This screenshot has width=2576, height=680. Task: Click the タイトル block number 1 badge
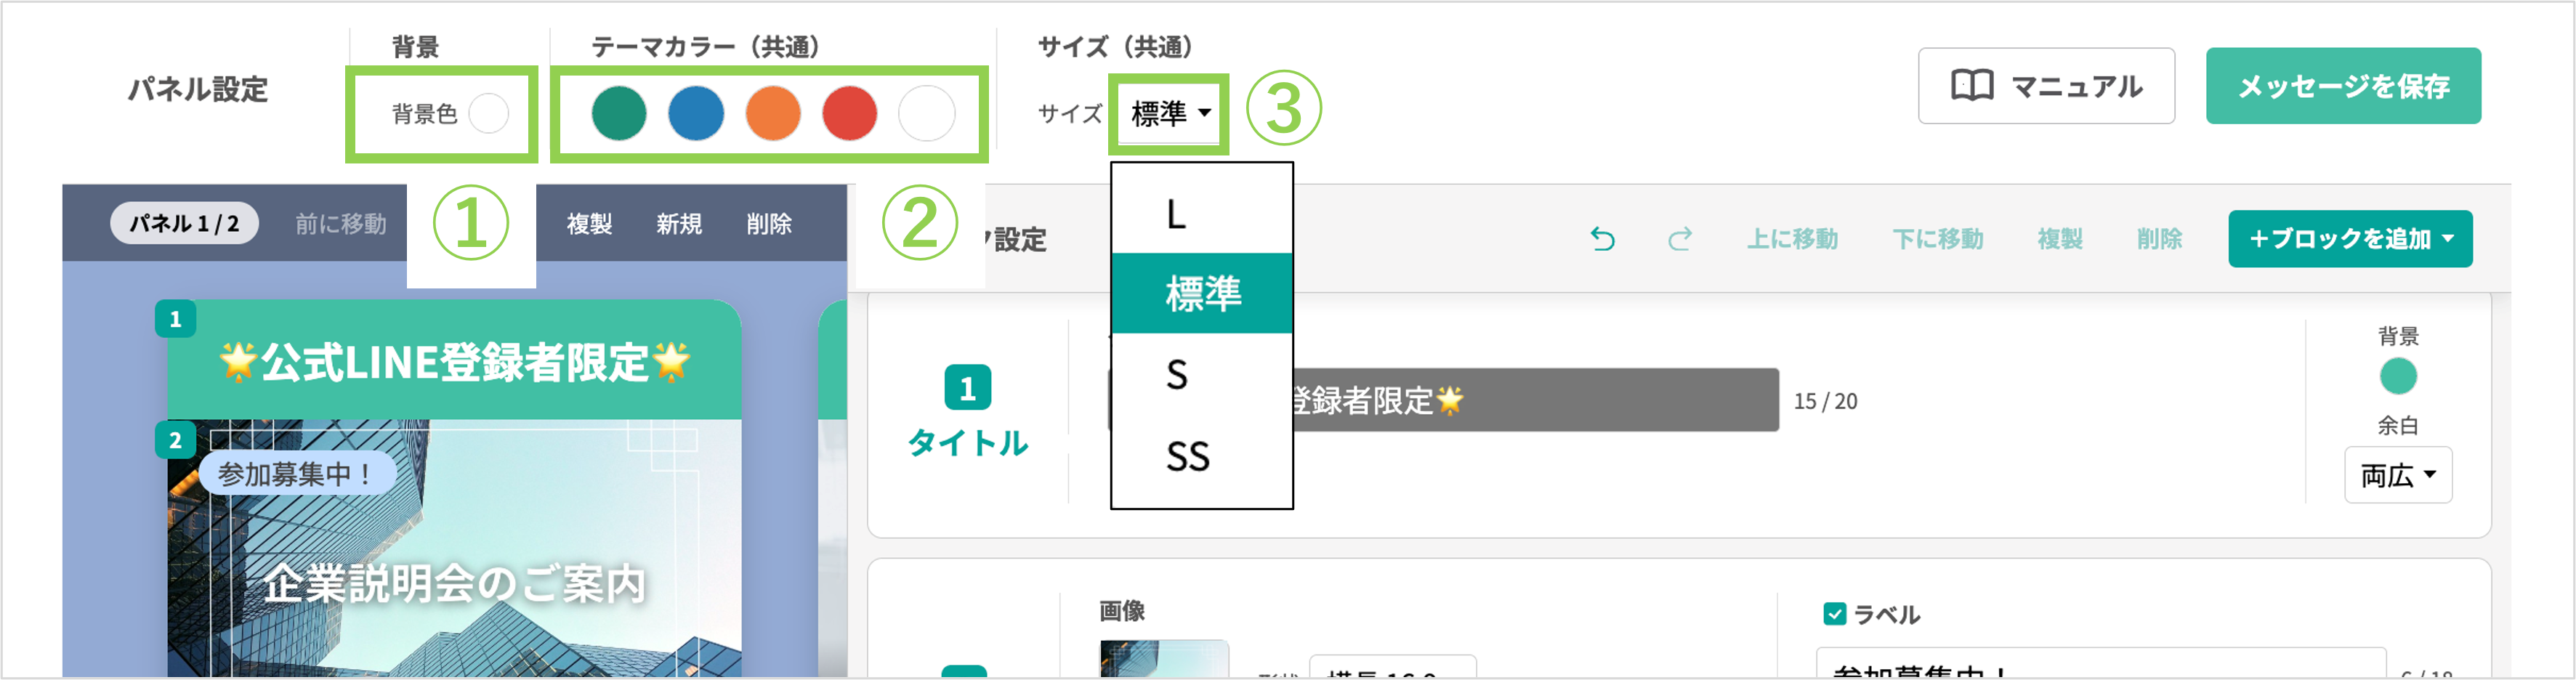pyautogui.click(x=967, y=388)
